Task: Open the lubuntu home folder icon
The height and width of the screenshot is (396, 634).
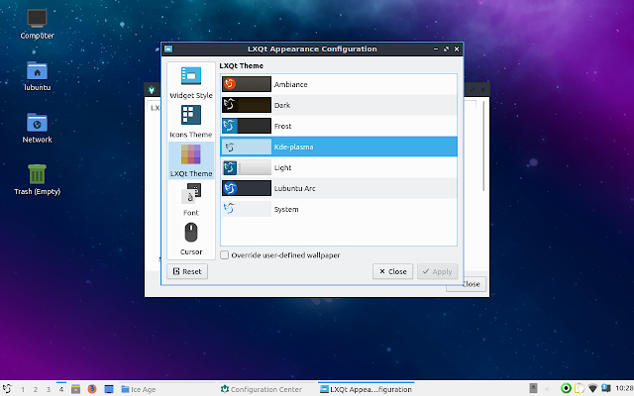Action: tap(37, 75)
